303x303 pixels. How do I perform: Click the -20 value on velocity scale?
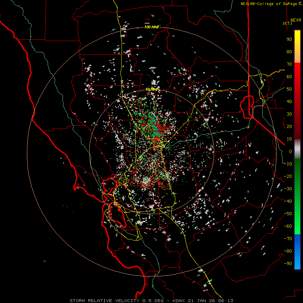pos(288,176)
